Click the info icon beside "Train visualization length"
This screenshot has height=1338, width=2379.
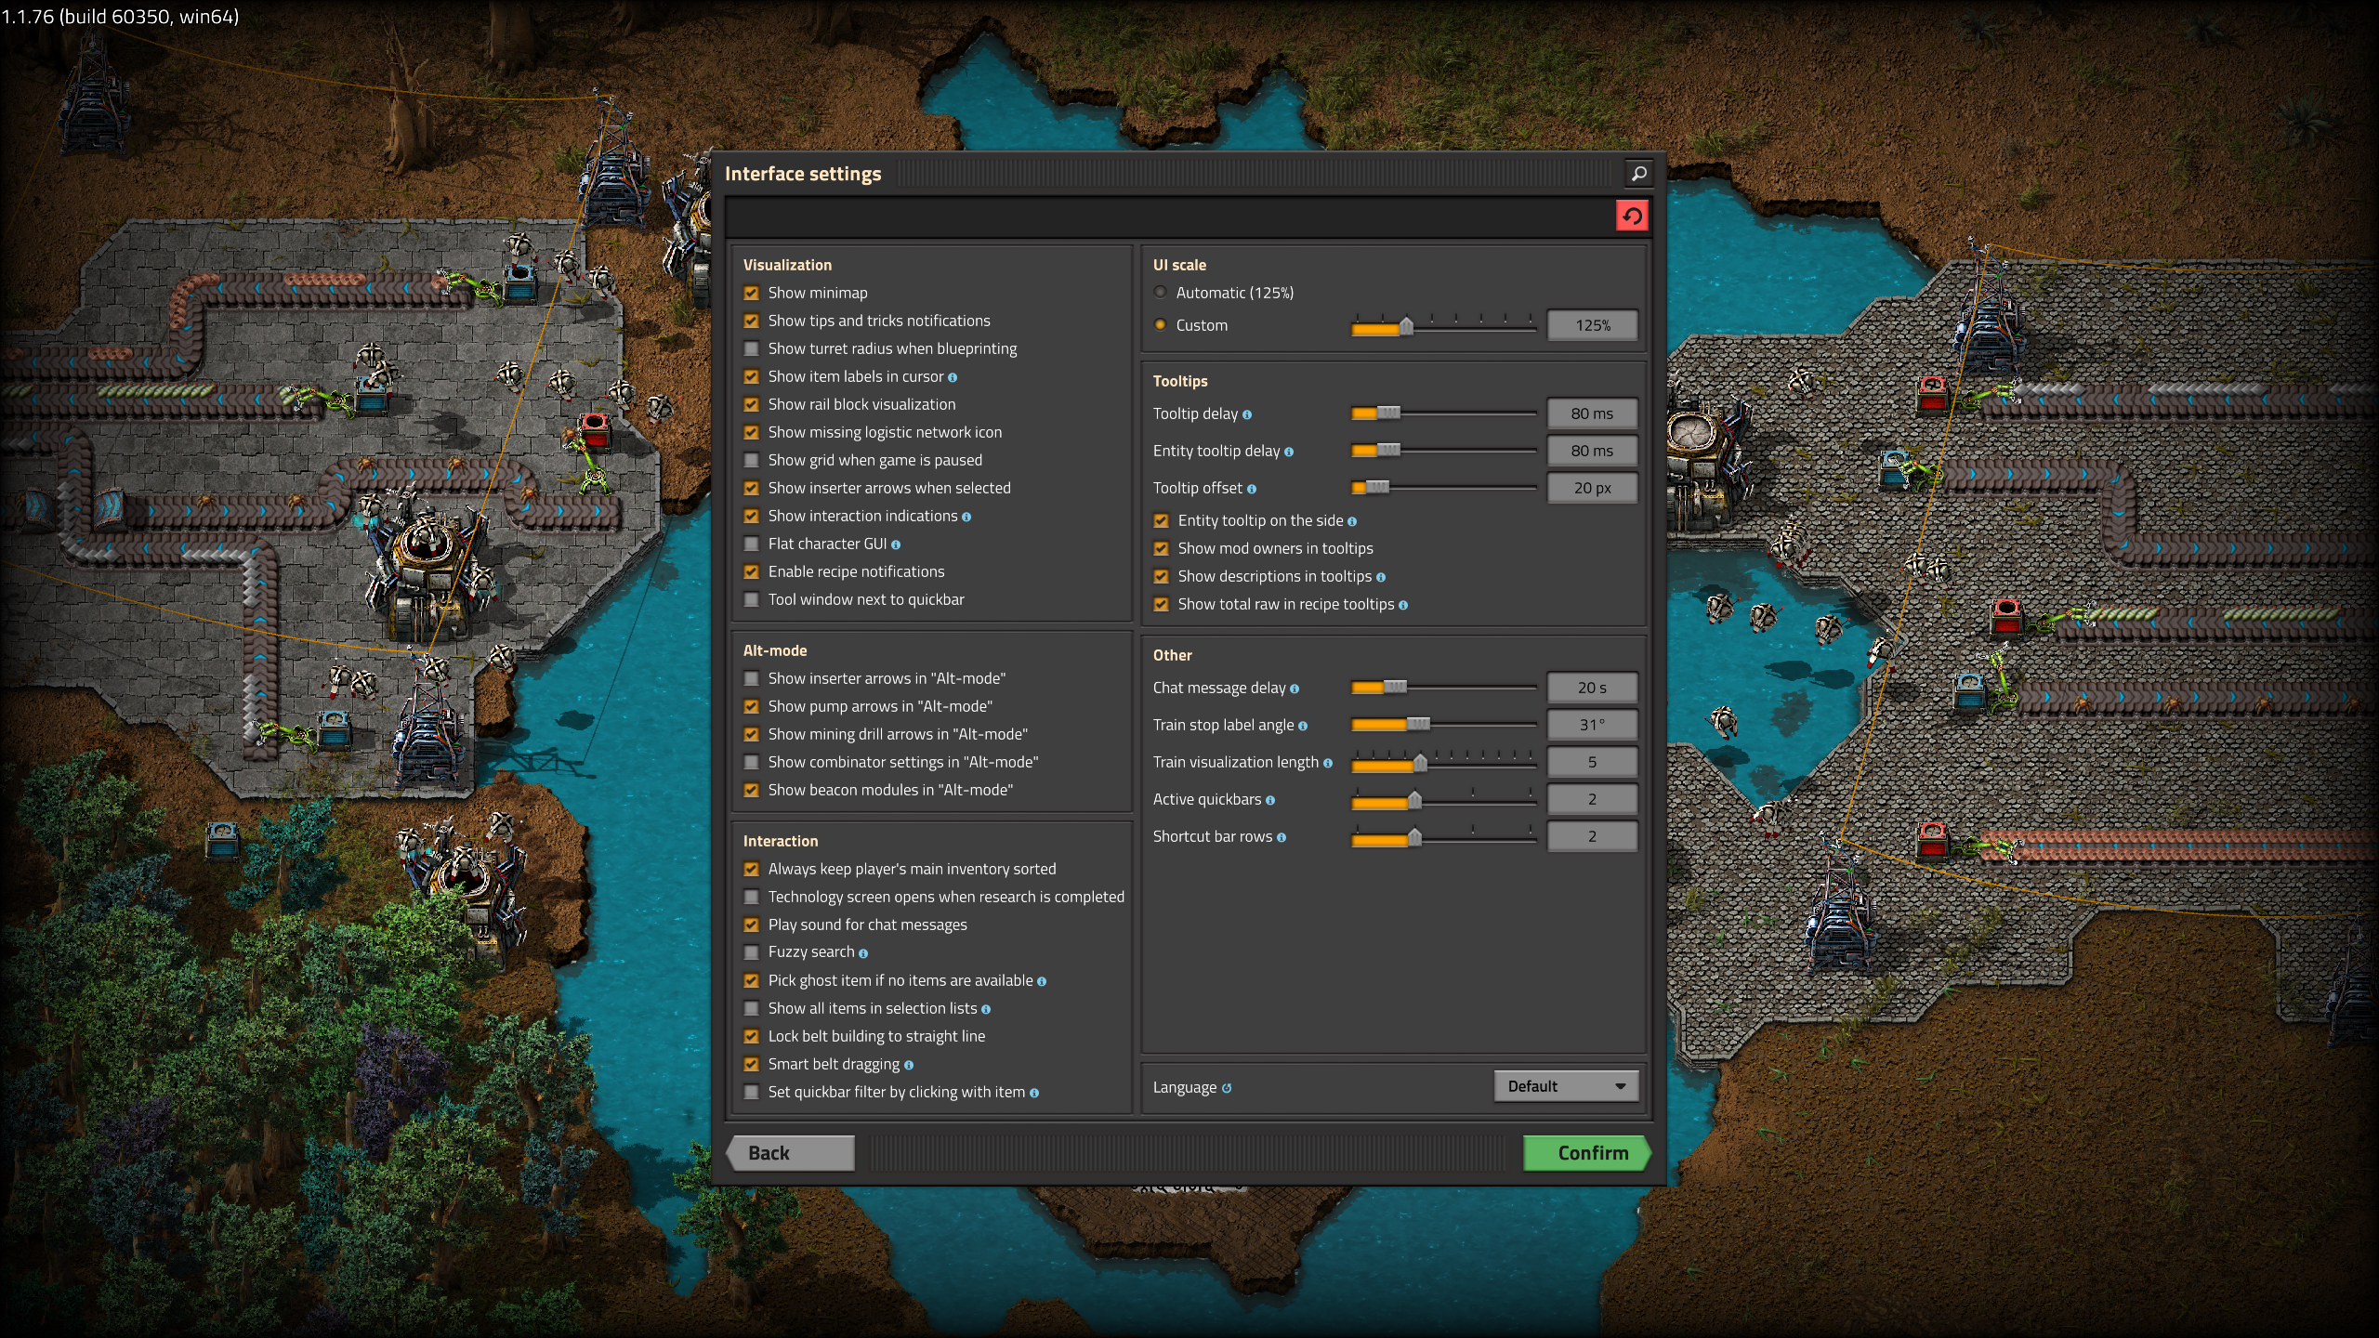(x=1327, y=762)
